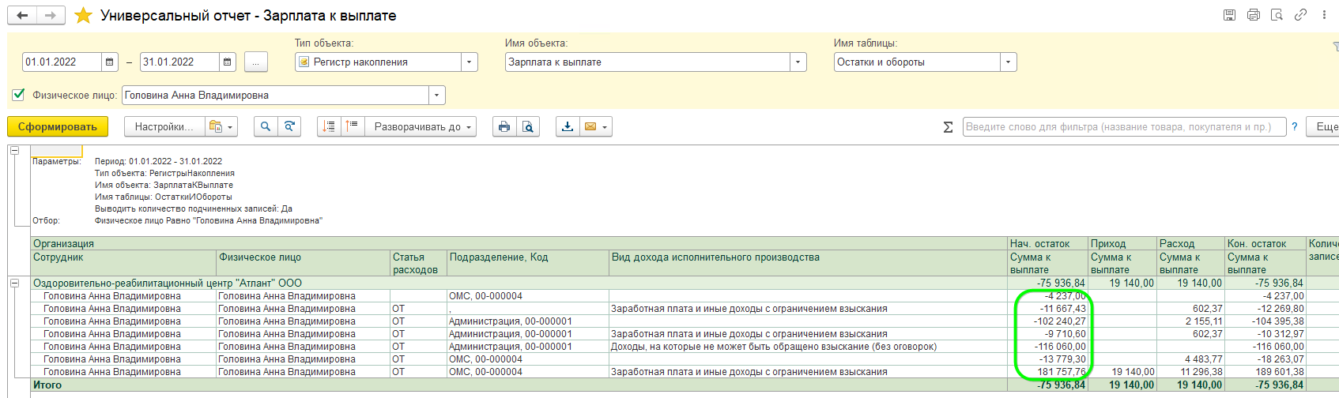Select cell -4 237,00 in Кон. остаток column

pyautogui.click(x=1265, y=296)
